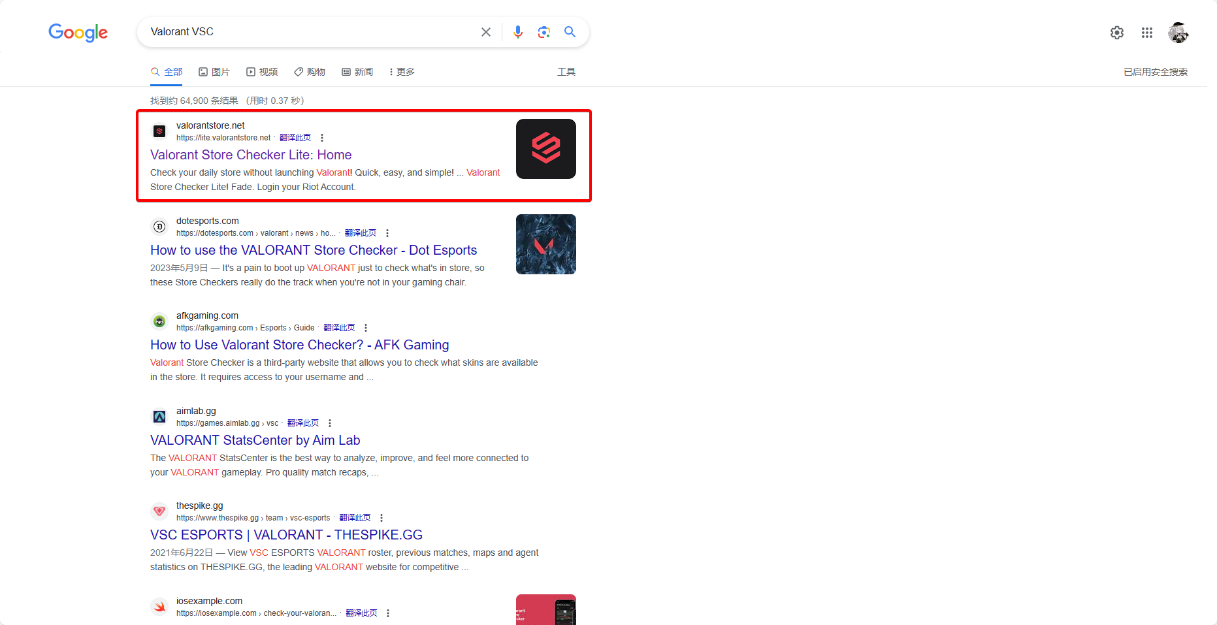Click the magnifier search button
Viewport: 1217px width, 625px height.
(x=570, y=32)
